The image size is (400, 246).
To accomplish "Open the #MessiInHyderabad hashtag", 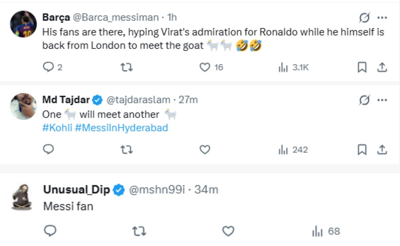I will [121, 128].
